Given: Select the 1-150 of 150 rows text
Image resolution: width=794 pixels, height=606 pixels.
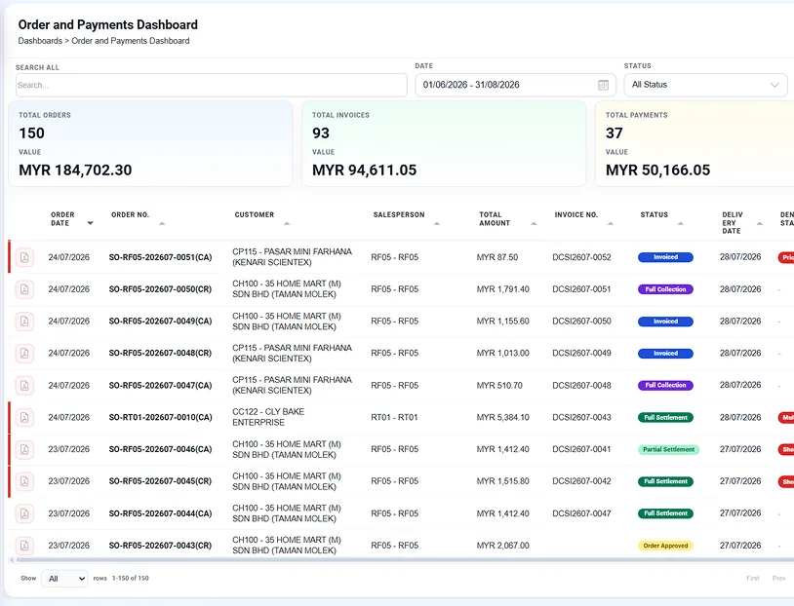Looking at the screenshot, I should 131,578.
